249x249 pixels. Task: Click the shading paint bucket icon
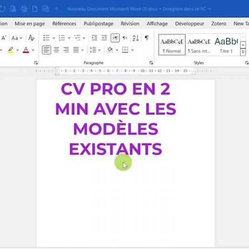pyautogui.click(x=110, y=50)
